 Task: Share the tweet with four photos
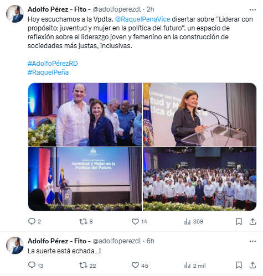click(252, 221)
